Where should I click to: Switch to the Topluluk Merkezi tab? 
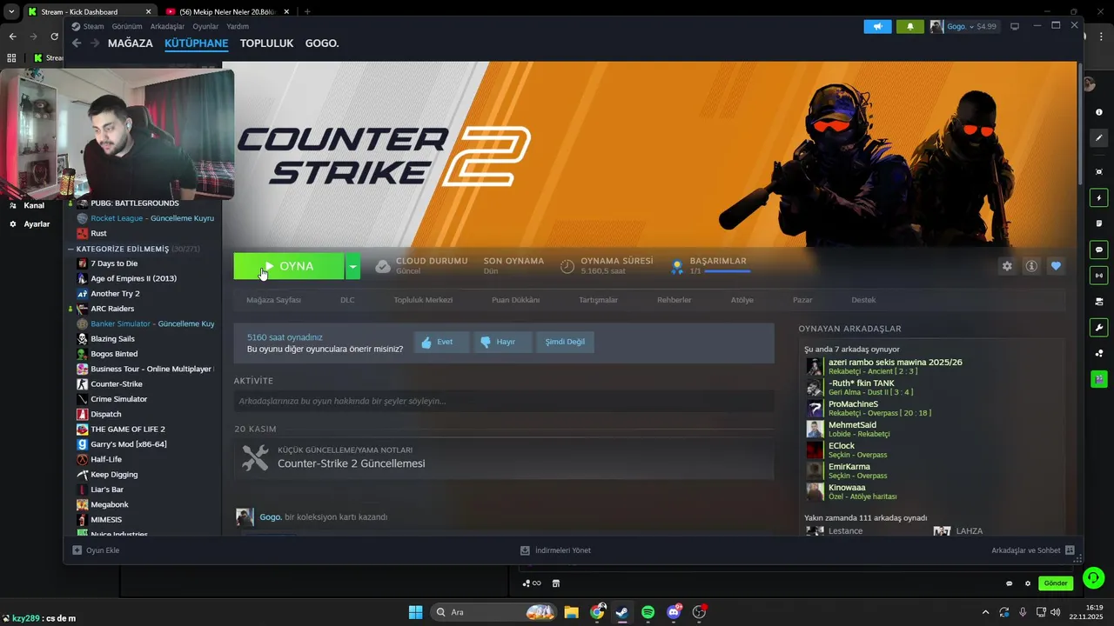click(423, 300)
